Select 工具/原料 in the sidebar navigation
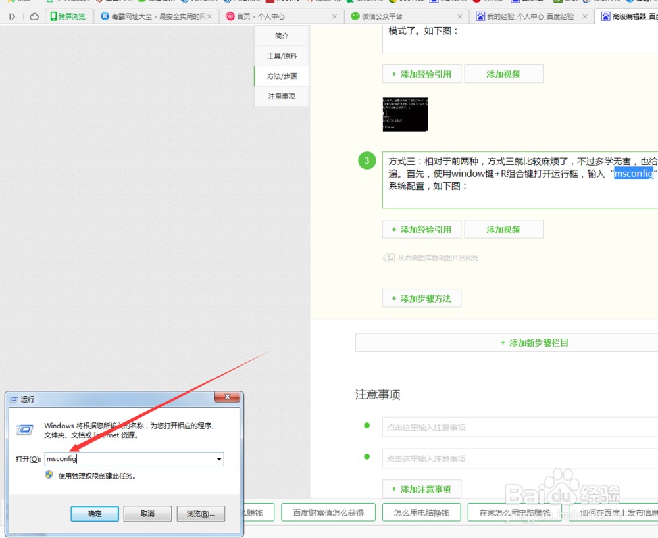 tap(281, 55)
